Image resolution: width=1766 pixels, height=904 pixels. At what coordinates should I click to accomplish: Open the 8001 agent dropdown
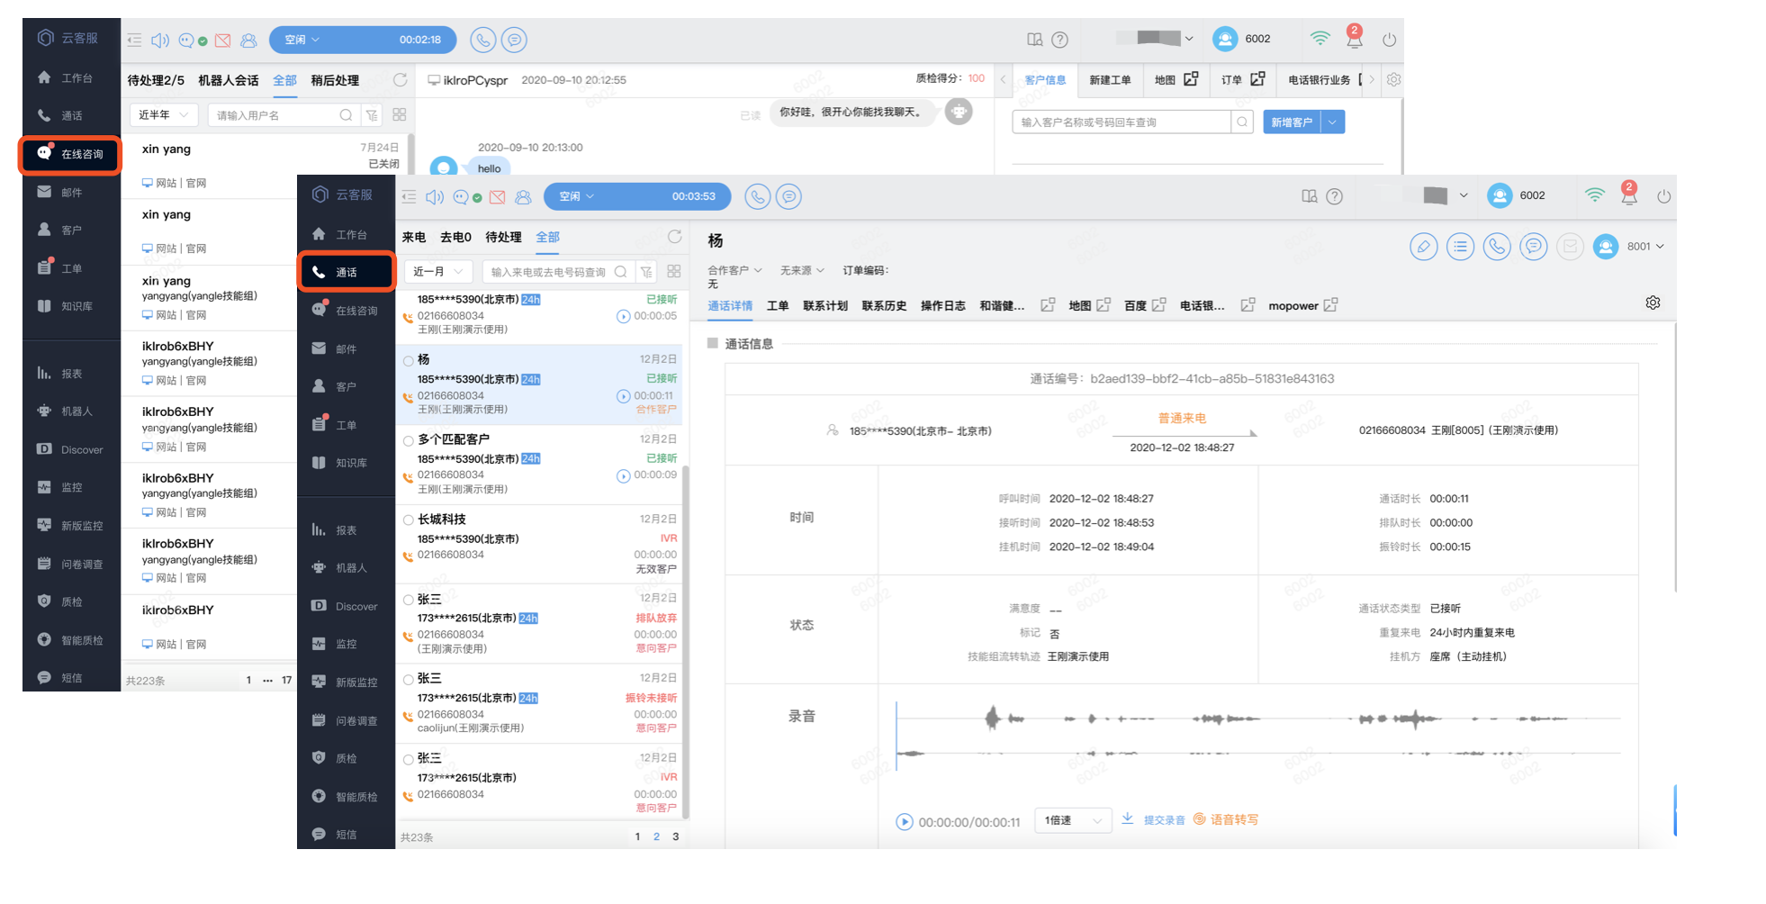pyautogui.click(x=1645, y=247)
